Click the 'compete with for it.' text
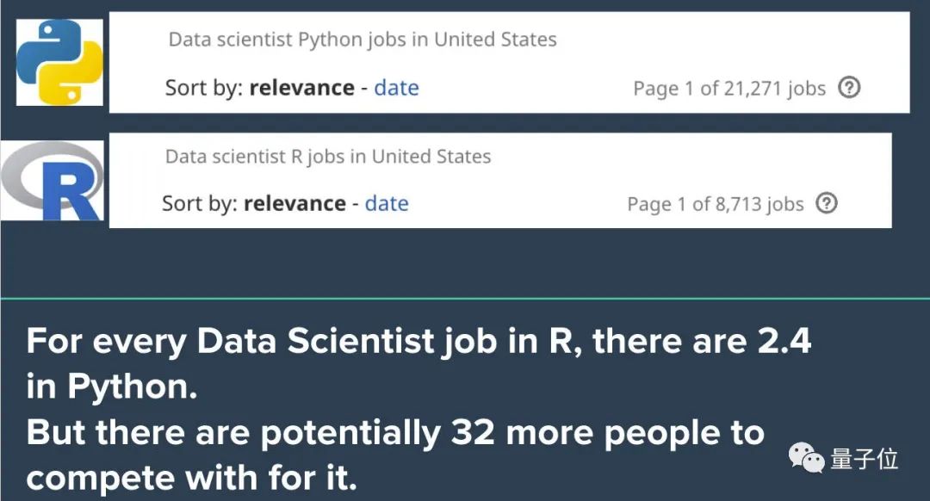930x501 pixels. click(191, 478)
